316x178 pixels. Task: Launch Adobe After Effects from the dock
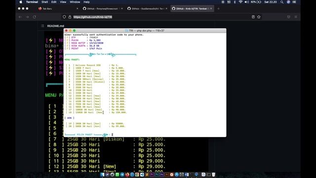(x=161, y=175)
